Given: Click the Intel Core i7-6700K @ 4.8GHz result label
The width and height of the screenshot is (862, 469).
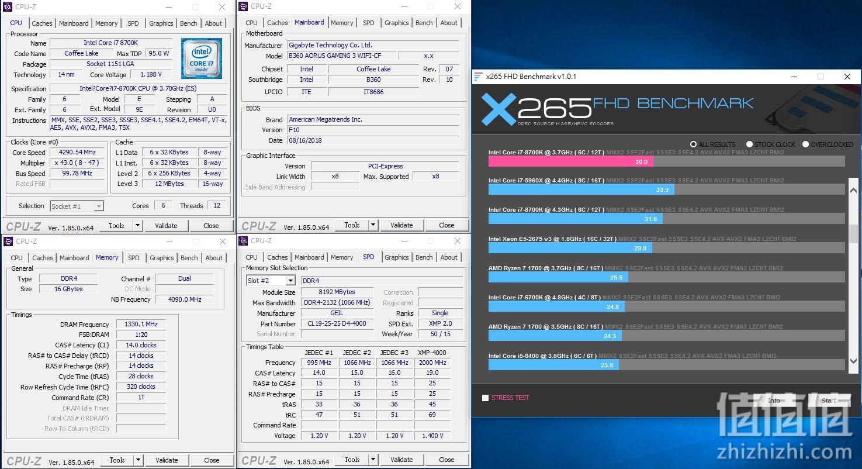Looking at the screenshot, I should coord(545,297).
